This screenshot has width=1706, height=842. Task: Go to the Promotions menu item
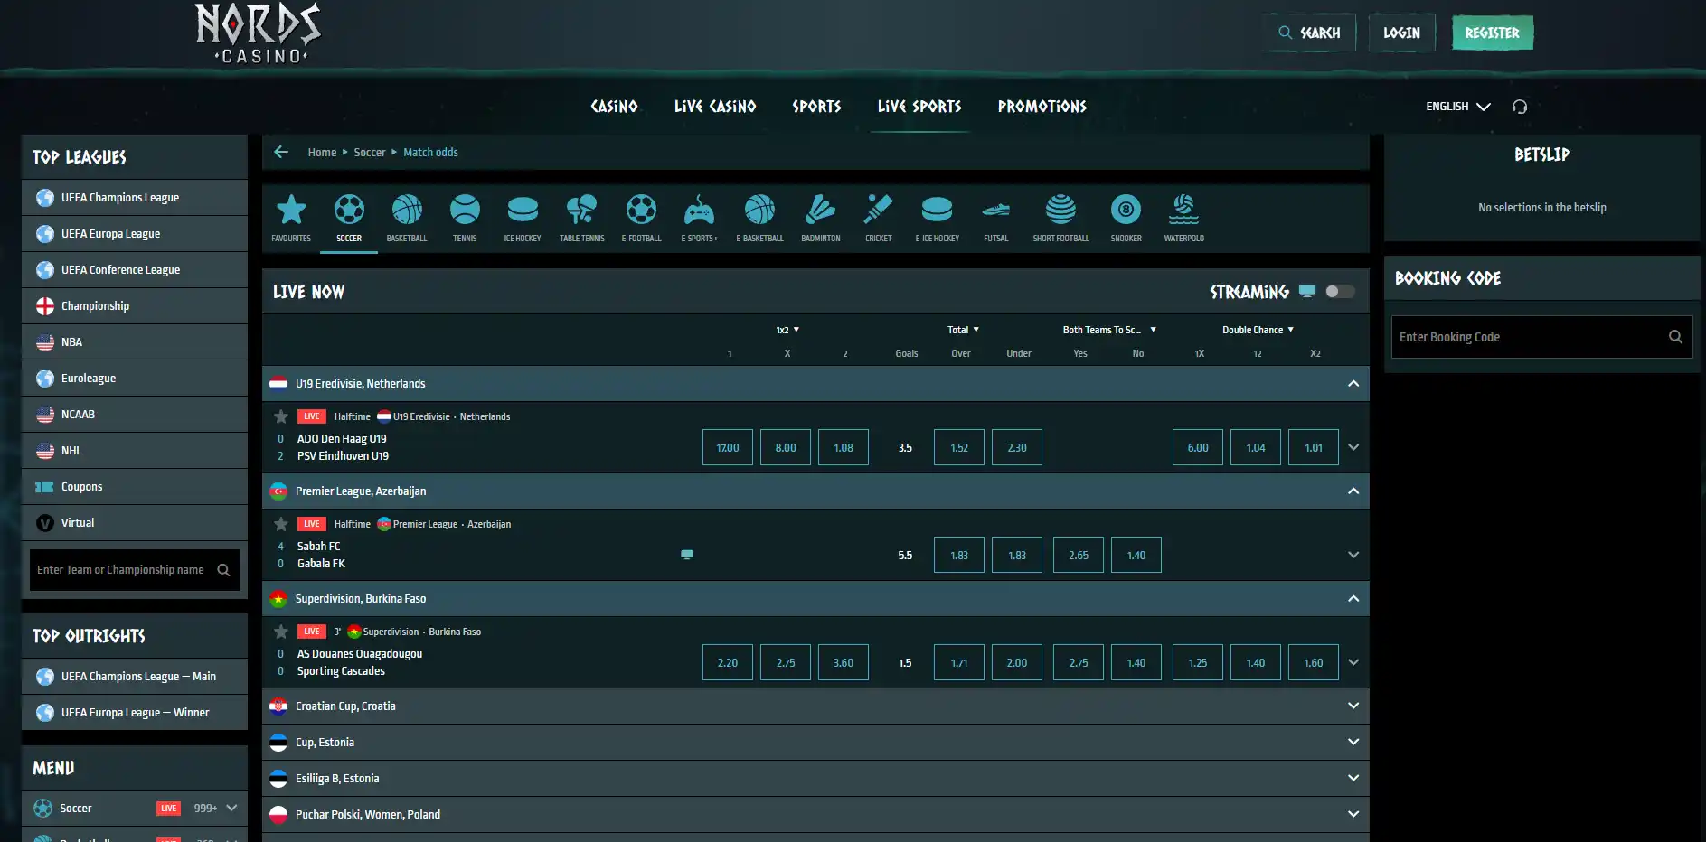click(1042, 107)
